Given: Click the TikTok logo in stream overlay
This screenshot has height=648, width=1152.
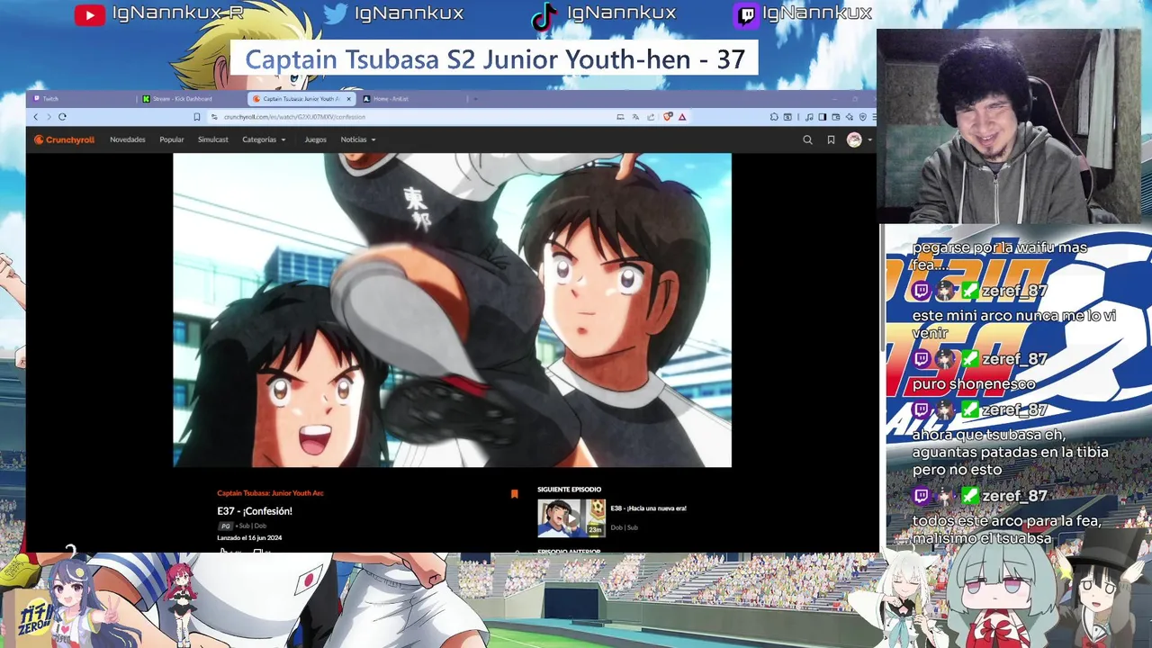Looking at the screenshot, I should coord(543,17).
